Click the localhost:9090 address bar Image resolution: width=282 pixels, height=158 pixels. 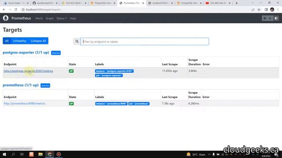tap(135, 10)
